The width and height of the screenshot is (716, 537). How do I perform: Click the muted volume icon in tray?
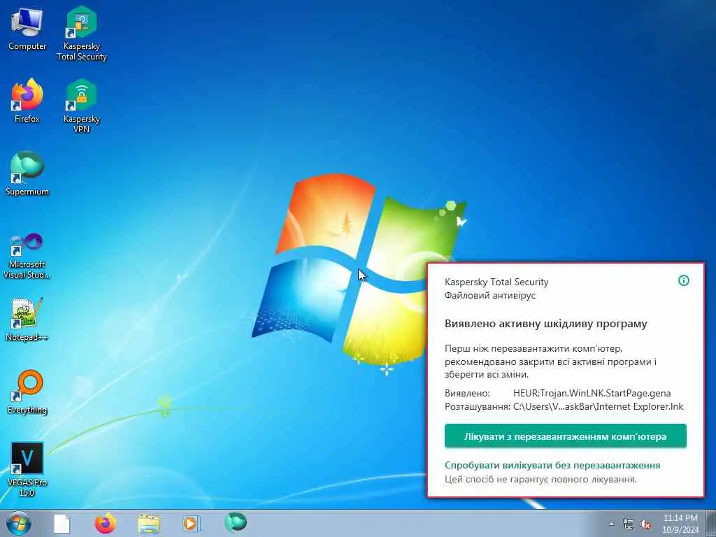(x=645, y=524)
